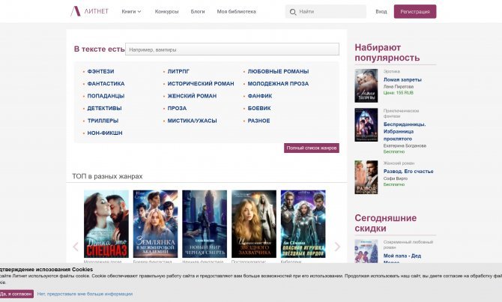Open author Лена Пиратова
Image resolution: width=502 pixels, height=302 pixels.
coord(399,86)
